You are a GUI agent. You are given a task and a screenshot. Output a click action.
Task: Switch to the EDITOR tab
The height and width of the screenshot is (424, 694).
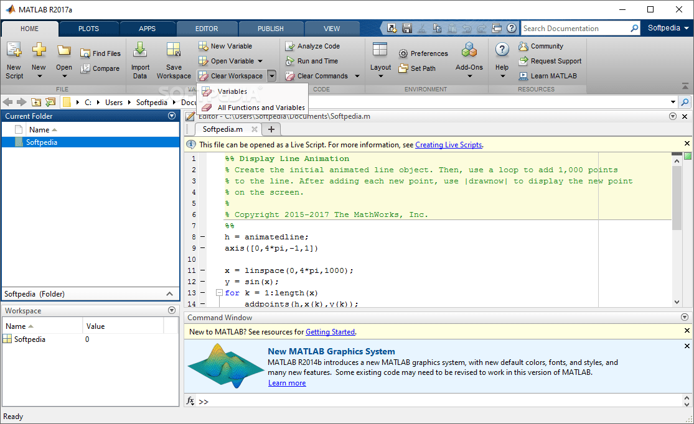207,29
